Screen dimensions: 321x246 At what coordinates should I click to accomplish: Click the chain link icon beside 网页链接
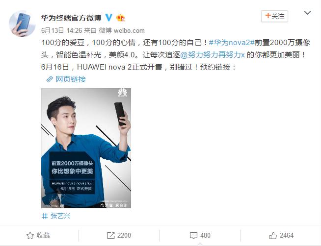(x=50, y=79)
